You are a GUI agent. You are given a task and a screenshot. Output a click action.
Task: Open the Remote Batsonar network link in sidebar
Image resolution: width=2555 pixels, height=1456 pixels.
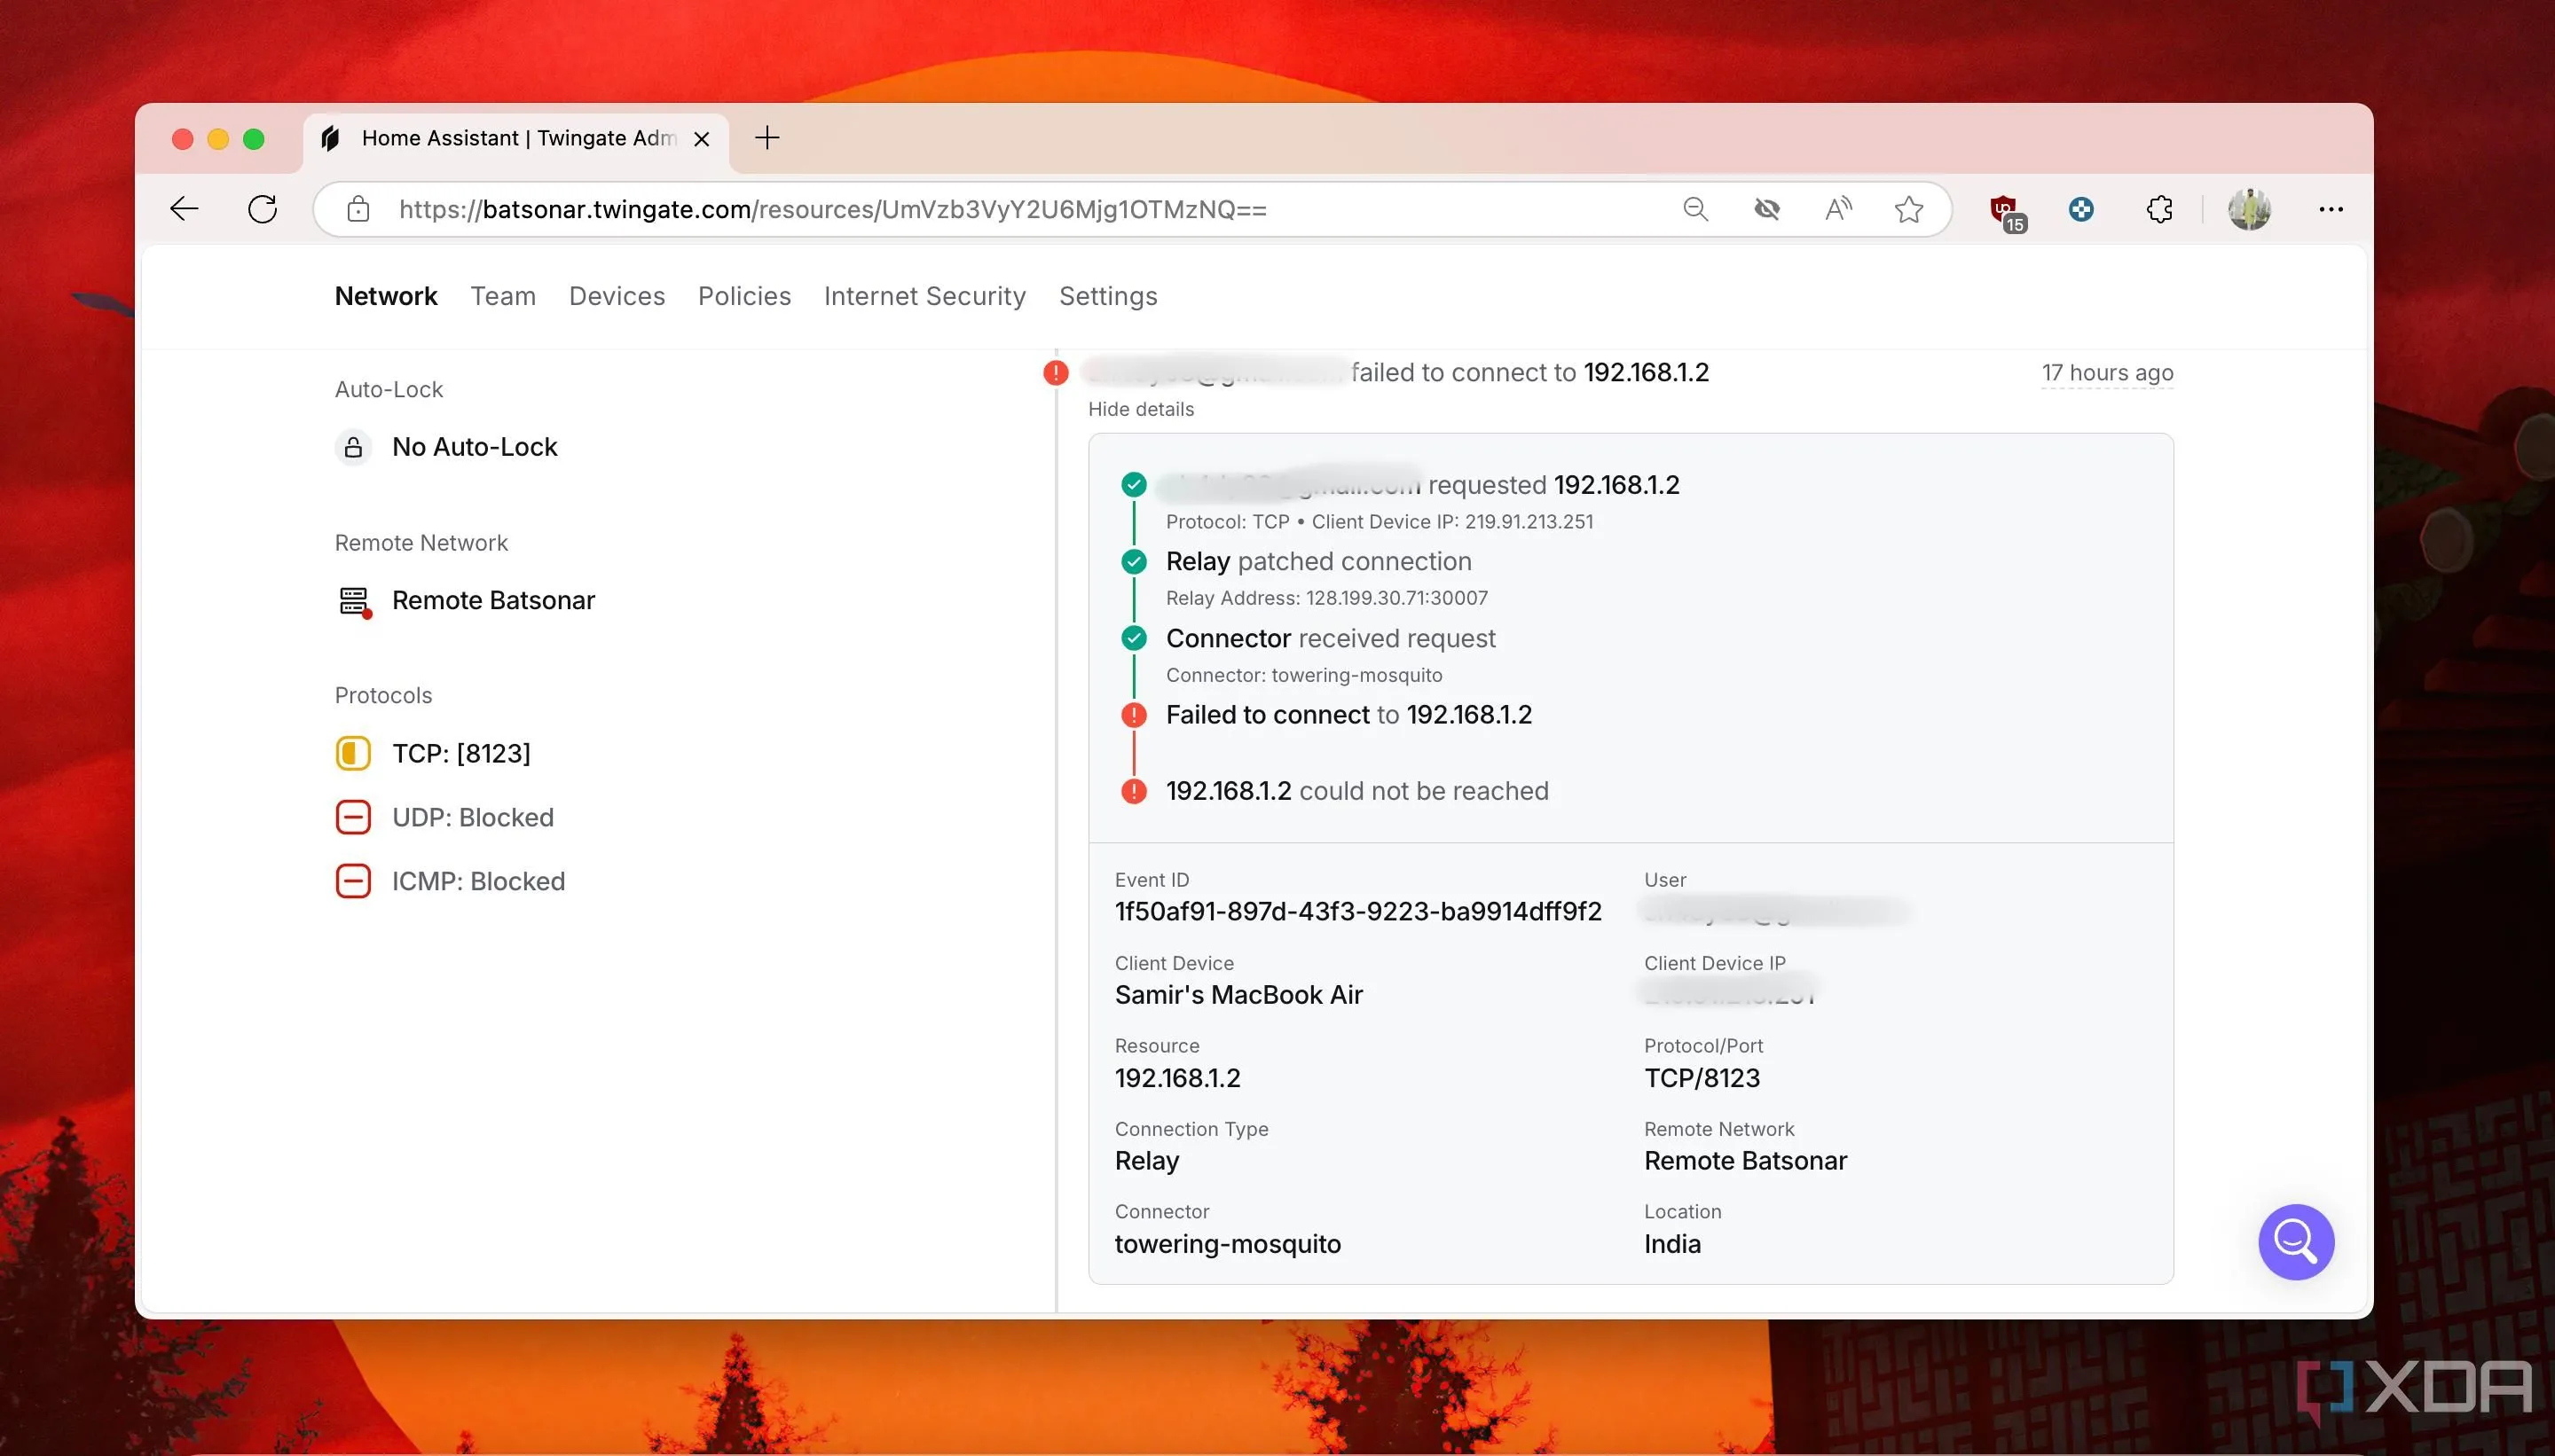tap(493, 600)
